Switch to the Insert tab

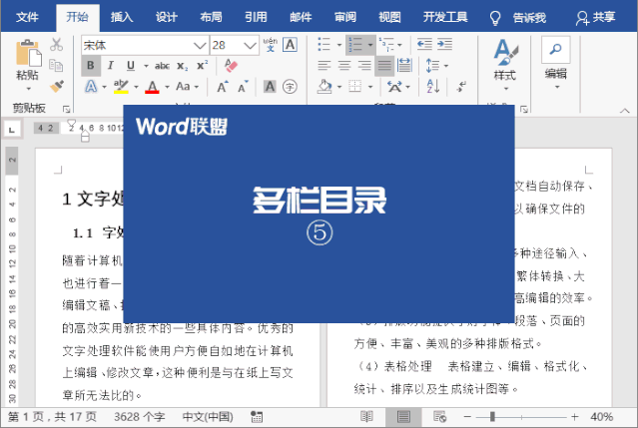(x=122, y=17)
